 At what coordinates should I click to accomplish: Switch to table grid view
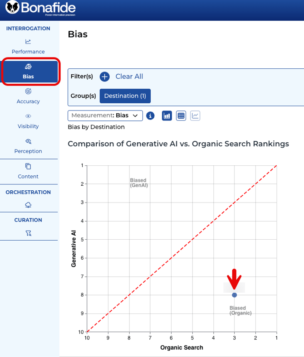click(x=181, y=116)
